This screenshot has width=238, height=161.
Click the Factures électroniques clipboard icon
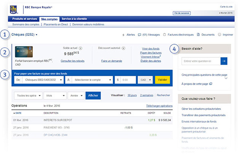[165, 35]
